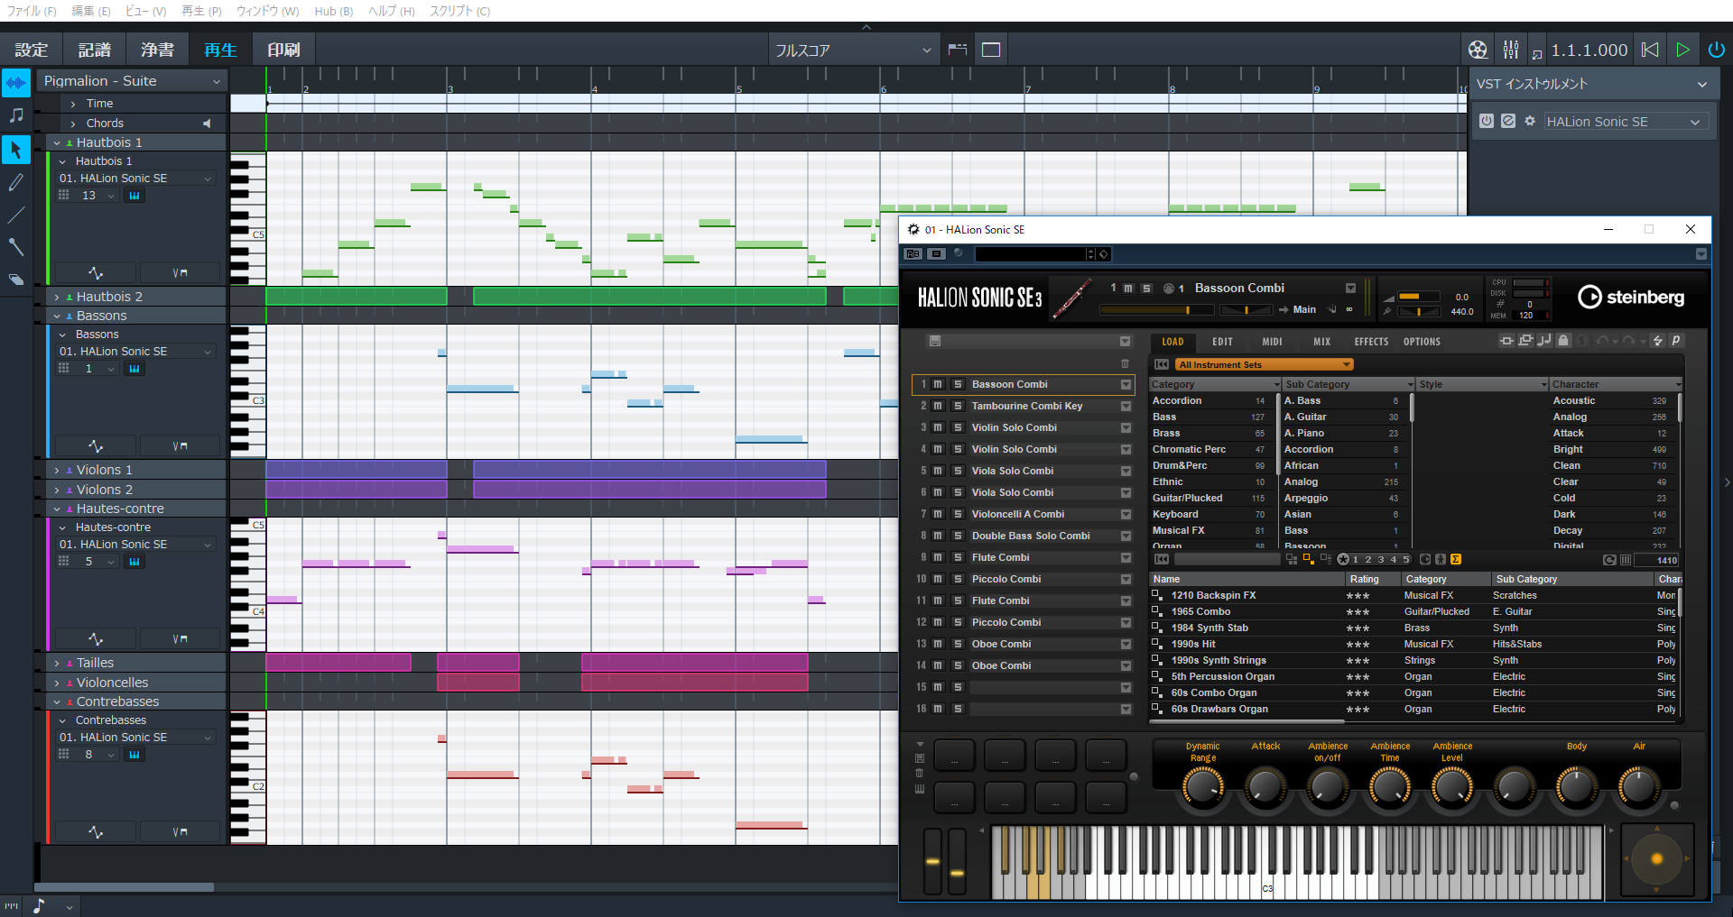Select the pencil draw tool
The image size is (1733, 917).
[x=16, y=182]
